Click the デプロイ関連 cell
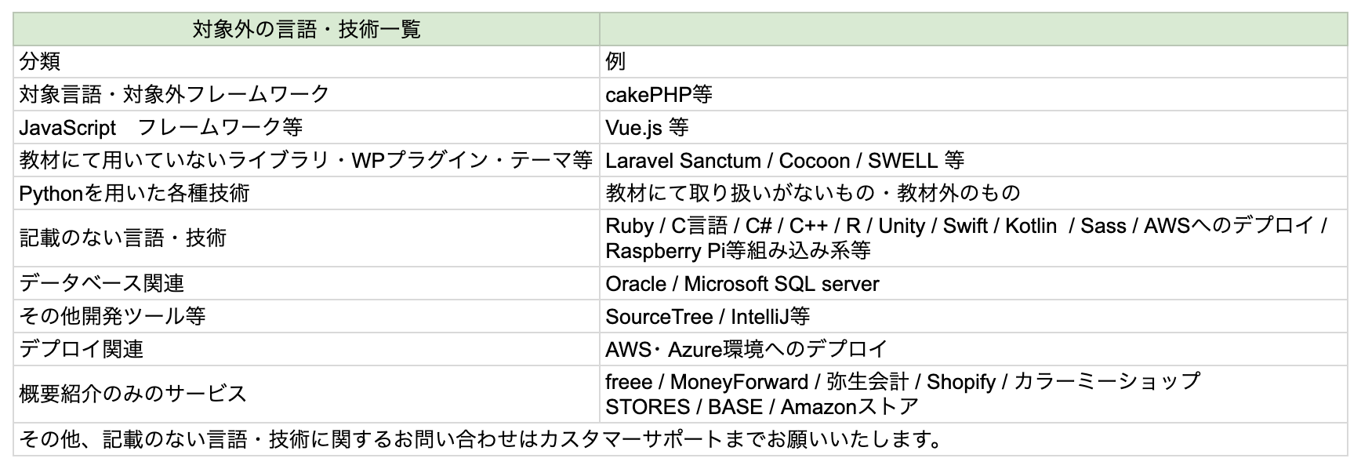 click(307, 349)
